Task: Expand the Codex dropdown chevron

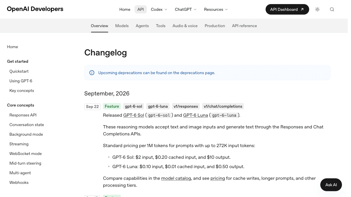Action: tap(166, 9)
